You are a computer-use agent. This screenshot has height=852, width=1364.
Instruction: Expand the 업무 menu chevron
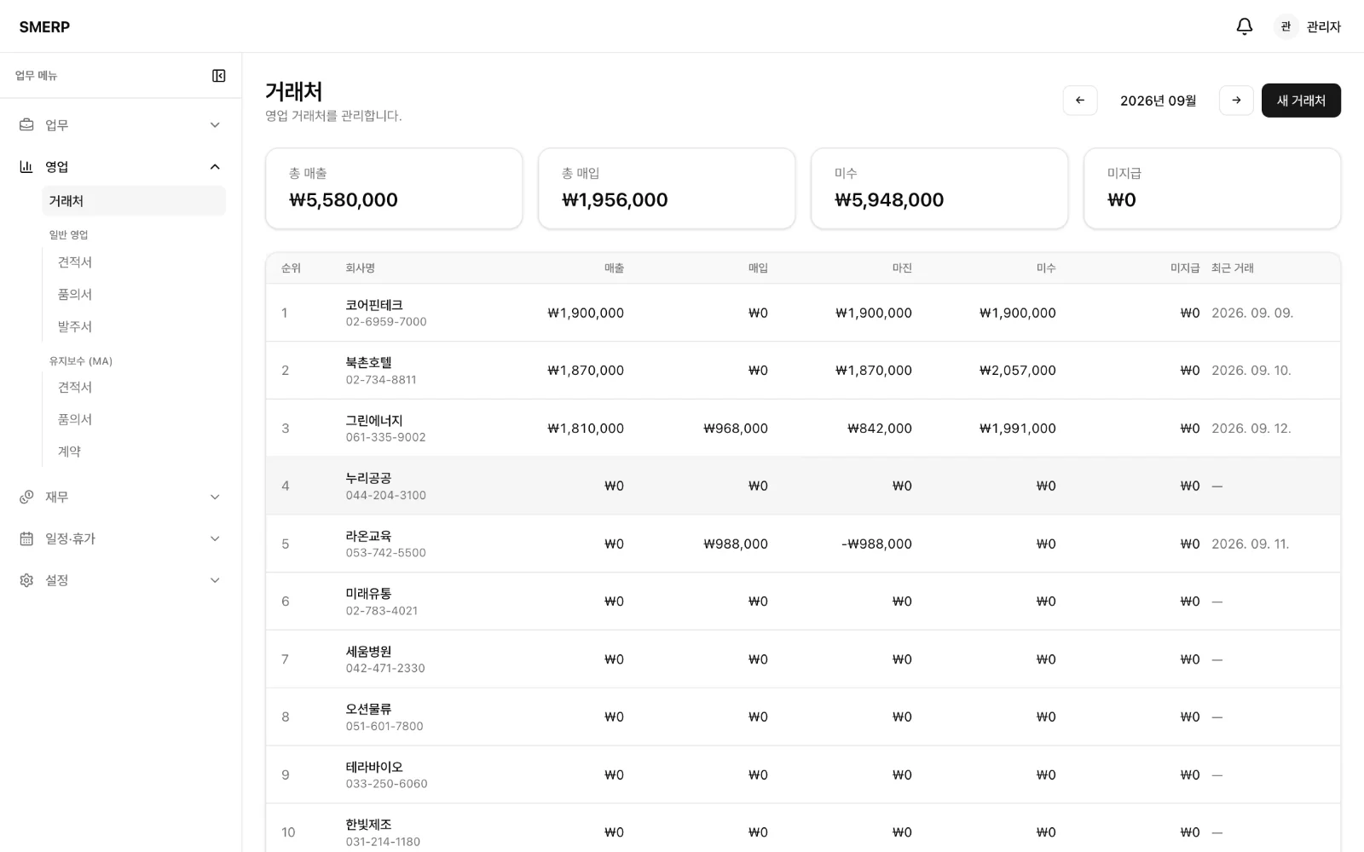[x=215, y=125]
